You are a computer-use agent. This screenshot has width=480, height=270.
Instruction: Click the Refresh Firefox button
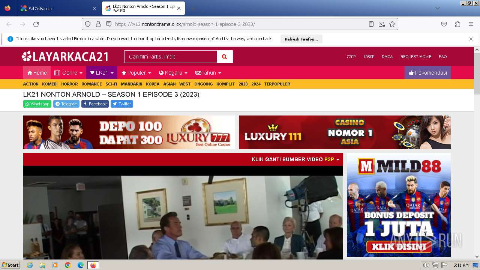(301, 39)
